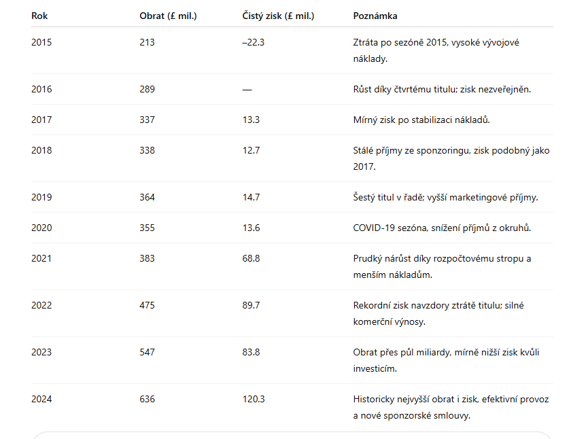This screenshot has width=588, height=439.
Task: Click the Poznámka column header
Action: (x=375, y=16)
